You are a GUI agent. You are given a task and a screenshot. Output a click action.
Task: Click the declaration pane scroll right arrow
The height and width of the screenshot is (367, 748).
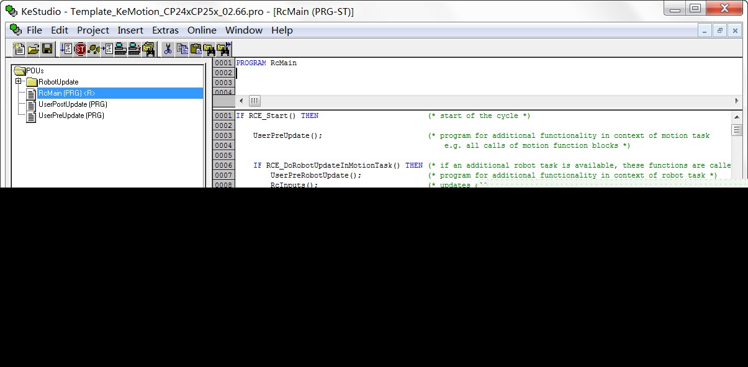coord(737,101)
